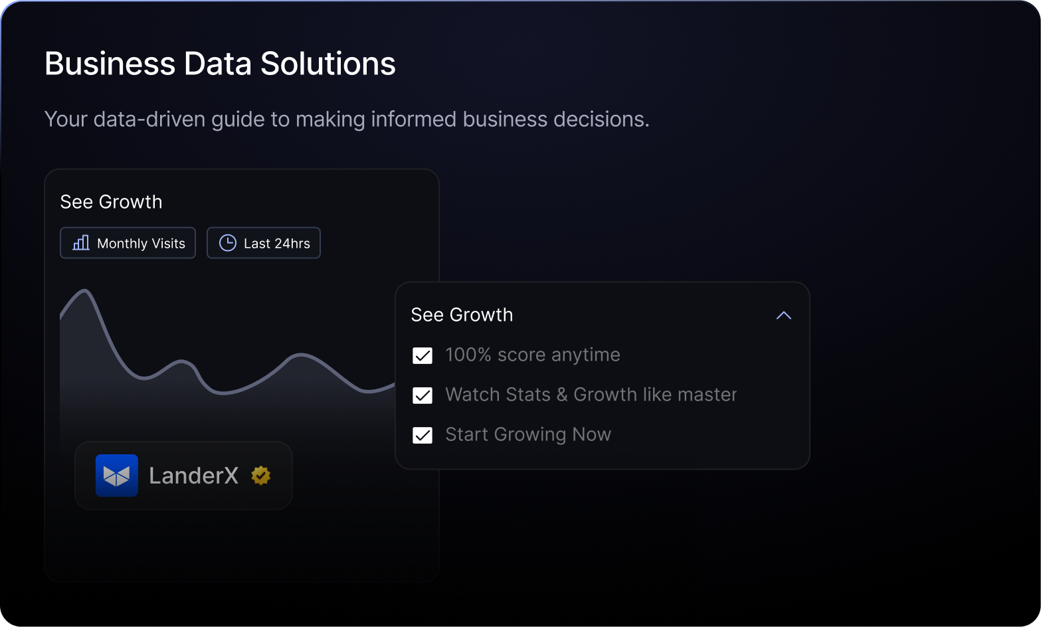This screenshot has height=627, width=1041.
Task: Toggle the "100% score anytime" checkbox
Action: tap(423, 355)
